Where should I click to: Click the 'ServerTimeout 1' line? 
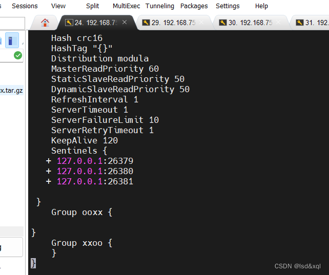90,110
